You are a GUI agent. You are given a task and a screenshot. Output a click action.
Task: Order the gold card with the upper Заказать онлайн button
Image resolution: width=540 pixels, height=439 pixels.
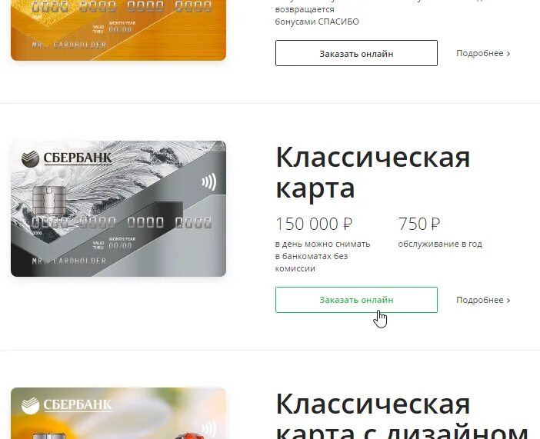pos(356,53)
